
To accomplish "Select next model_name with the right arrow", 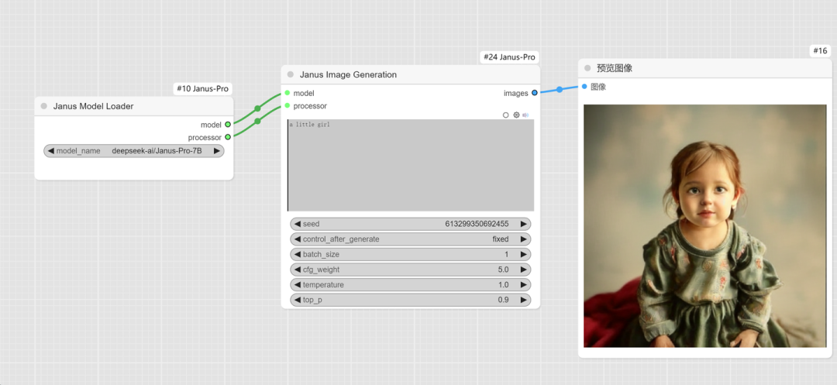I will click(x=217, y=151).
